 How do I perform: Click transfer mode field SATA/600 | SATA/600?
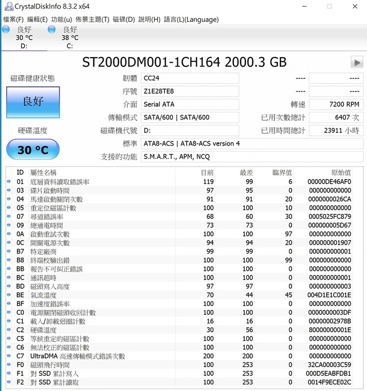190,118
